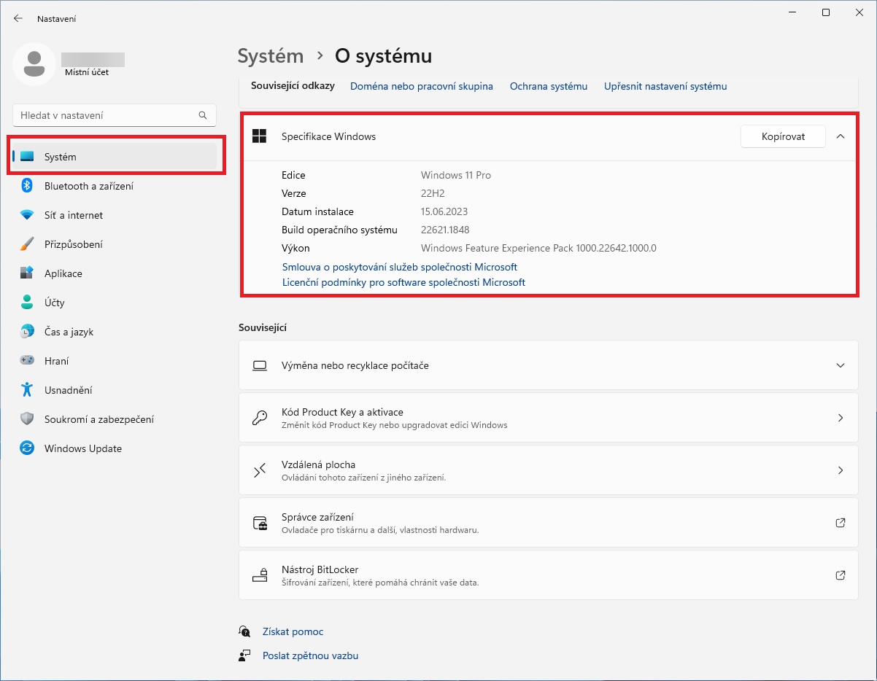Click the paintbrush icon for Přizpůsobení
Image resolution: width=877 pixels, height=681 pixels.
[x=27, y=244]
